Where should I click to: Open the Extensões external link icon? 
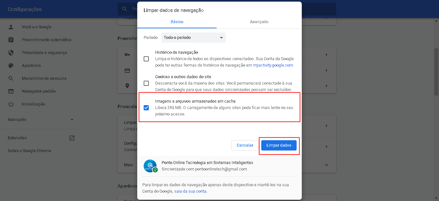coord(72,138)
